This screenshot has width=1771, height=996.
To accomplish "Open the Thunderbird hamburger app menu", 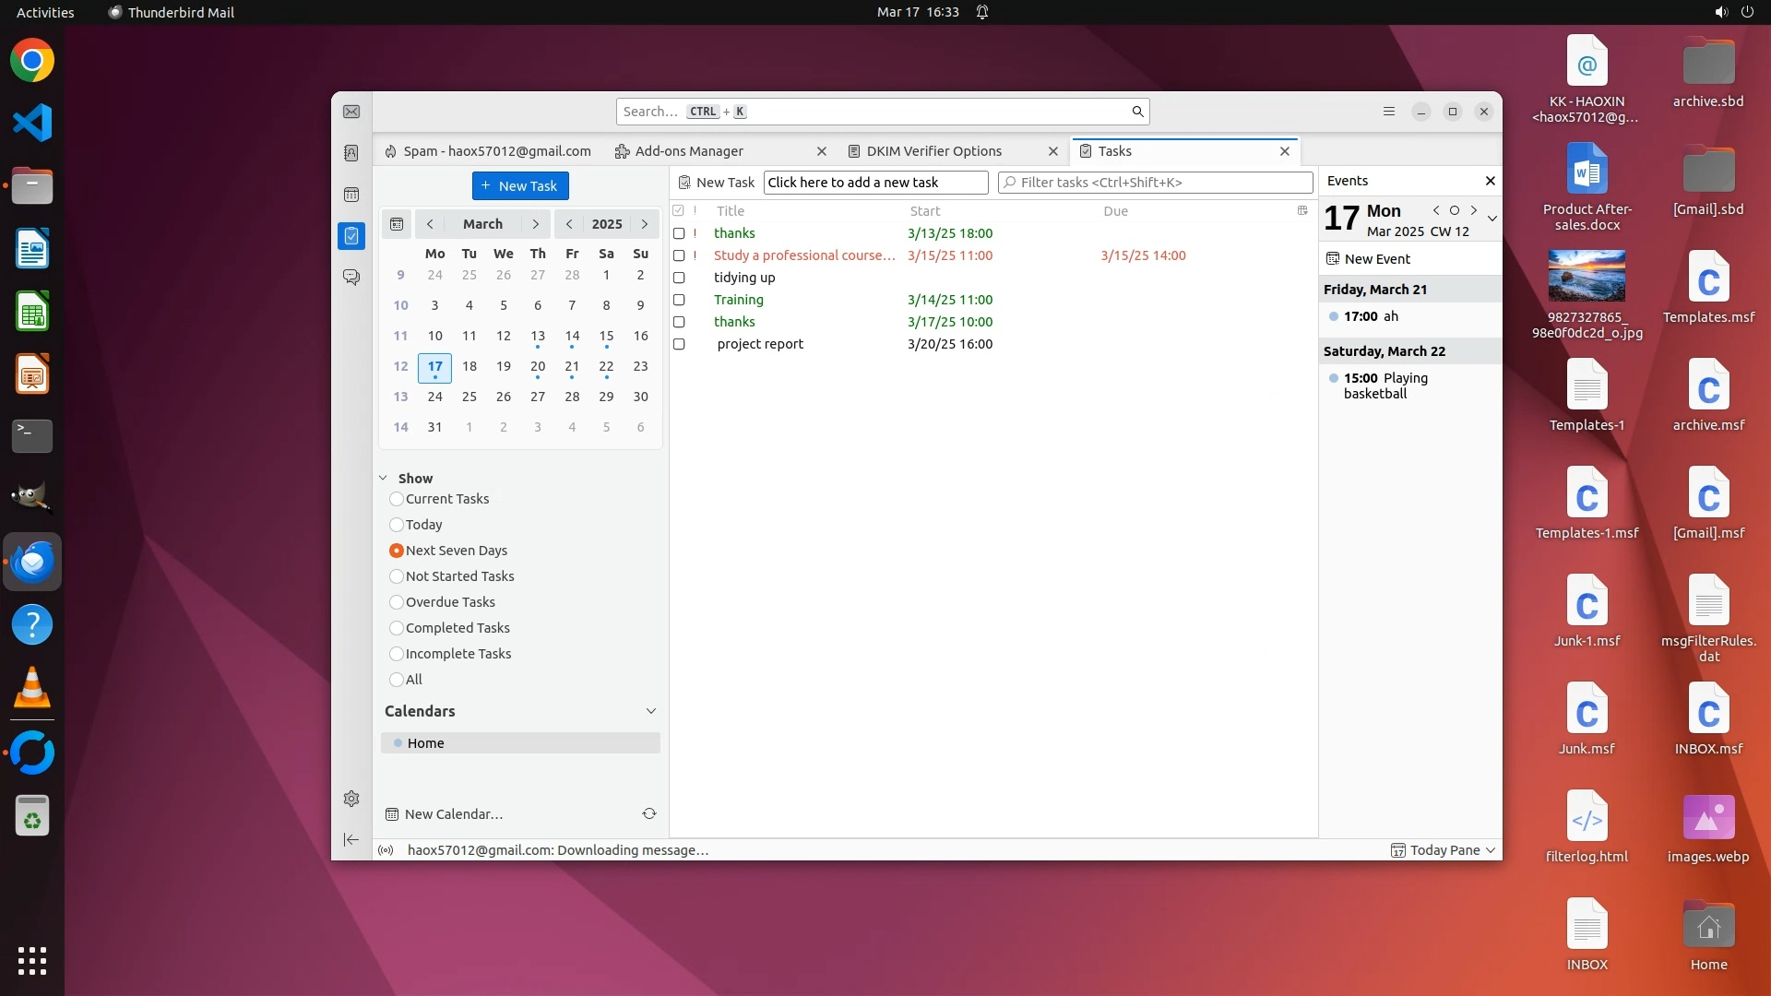I will coord(1389,112).
